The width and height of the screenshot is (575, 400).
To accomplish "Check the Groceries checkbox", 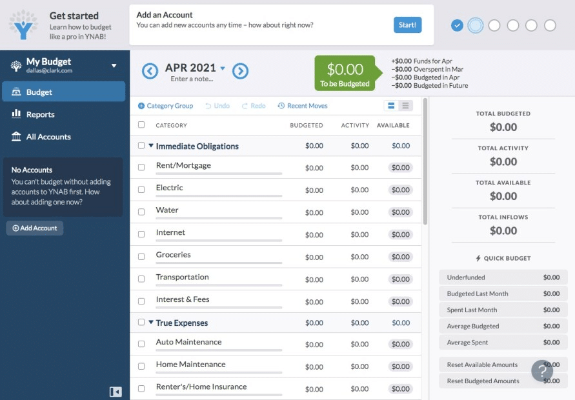I will 141,257.
